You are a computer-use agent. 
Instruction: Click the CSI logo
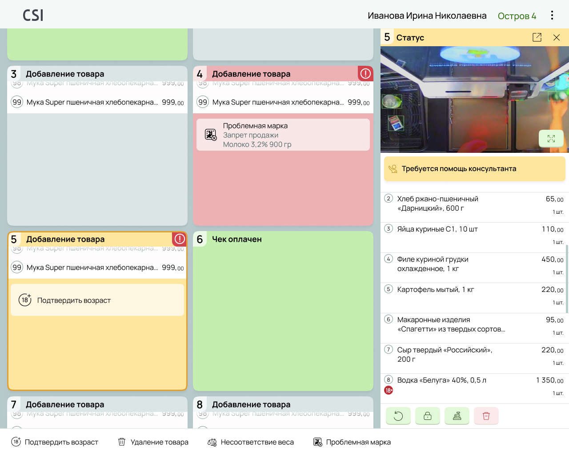pyautogui.click(x=33, y=16)
